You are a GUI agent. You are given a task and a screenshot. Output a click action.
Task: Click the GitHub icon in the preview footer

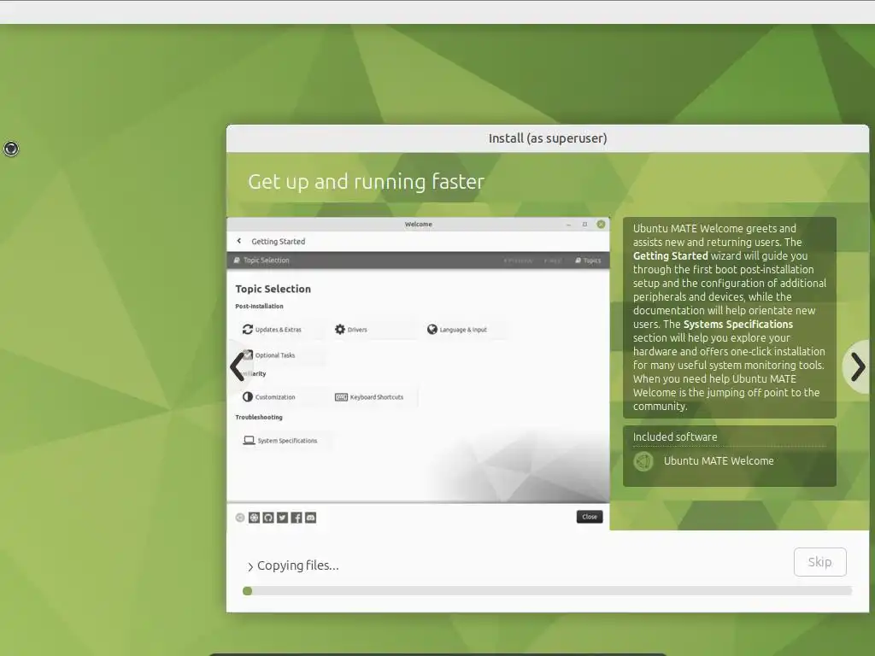pos(268,518)
